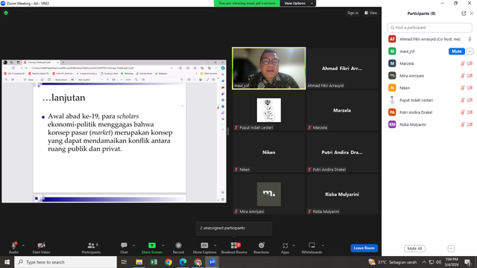Expand the Chat options arrow
Screen dimensions: 477x268
pos(133,246)
